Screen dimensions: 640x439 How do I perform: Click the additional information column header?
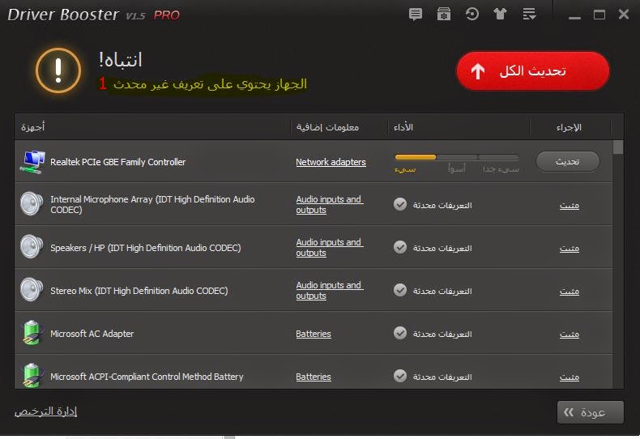pos(328,127)
